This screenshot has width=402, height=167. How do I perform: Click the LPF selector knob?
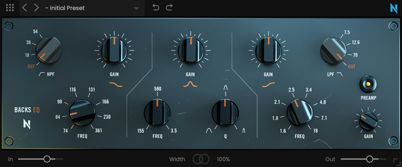point(333,50)
